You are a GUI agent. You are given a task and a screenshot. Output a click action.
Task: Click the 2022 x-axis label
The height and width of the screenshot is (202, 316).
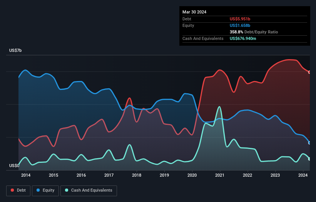[x=247, y=175]
